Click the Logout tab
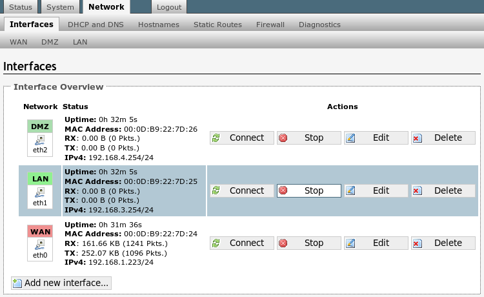This screenshot has width=484, height=297. (169, 7)
